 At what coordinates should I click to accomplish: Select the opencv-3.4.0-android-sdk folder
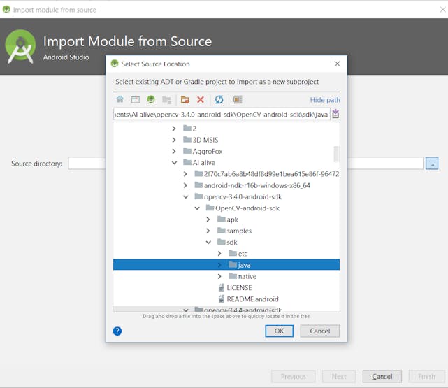tap(243, 197)
